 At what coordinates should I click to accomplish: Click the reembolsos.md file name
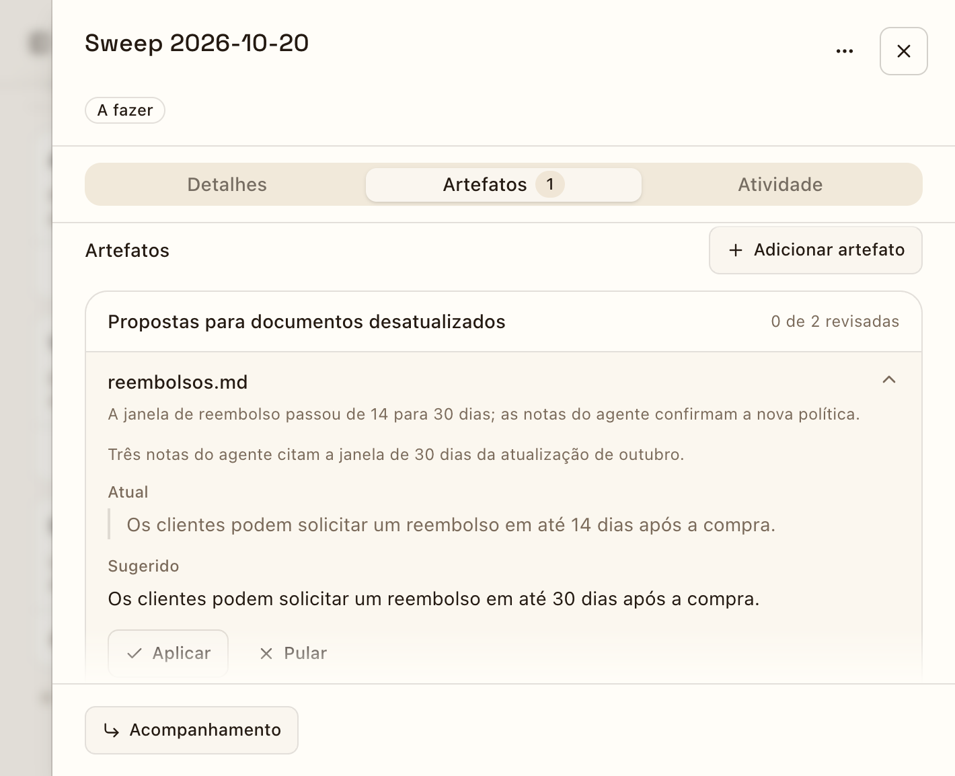tap(178, 383)
